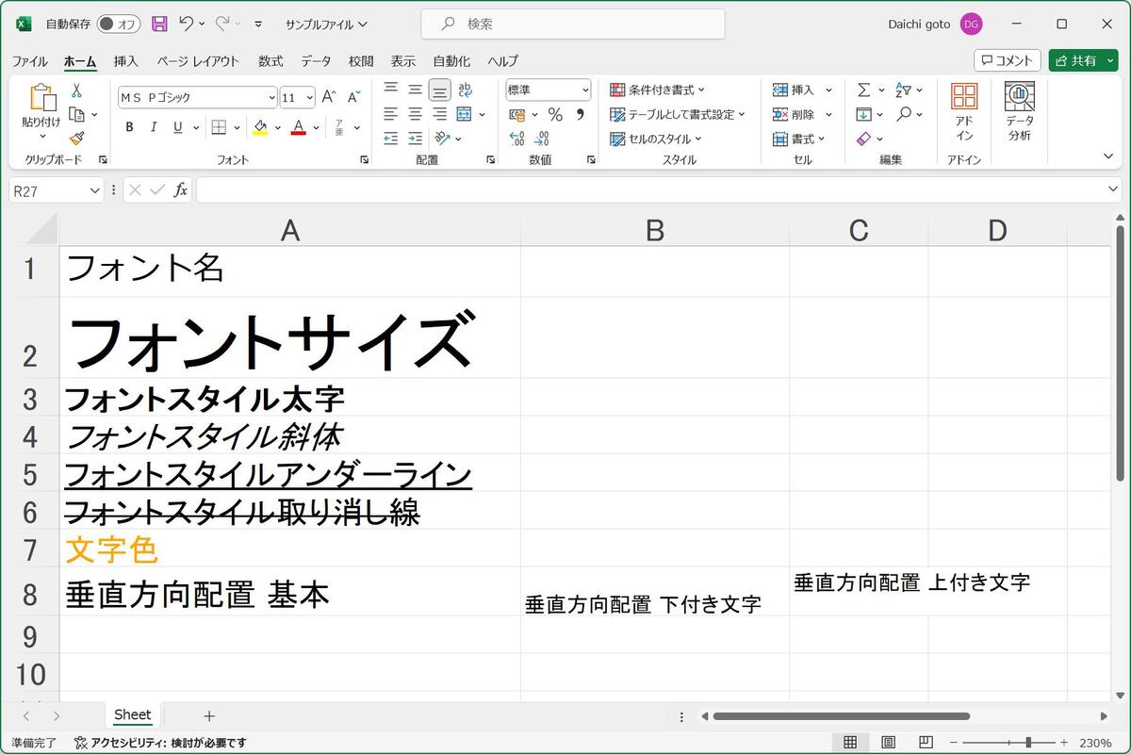Expand the file name dropdown サンプルファイル
Viewport: 1131px width, 754px height.
326,24
